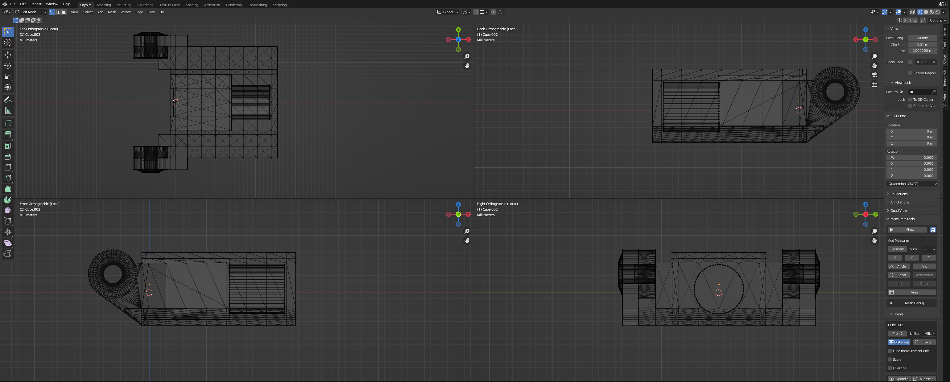Open the Modeling workspace tab
This screenshot has height=382, width=950.
click(104, 5)
